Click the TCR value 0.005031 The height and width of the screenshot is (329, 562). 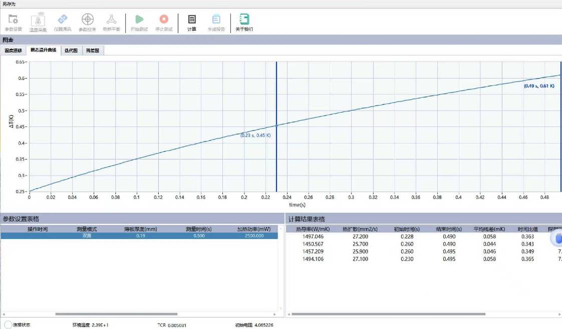click(177, 325)
